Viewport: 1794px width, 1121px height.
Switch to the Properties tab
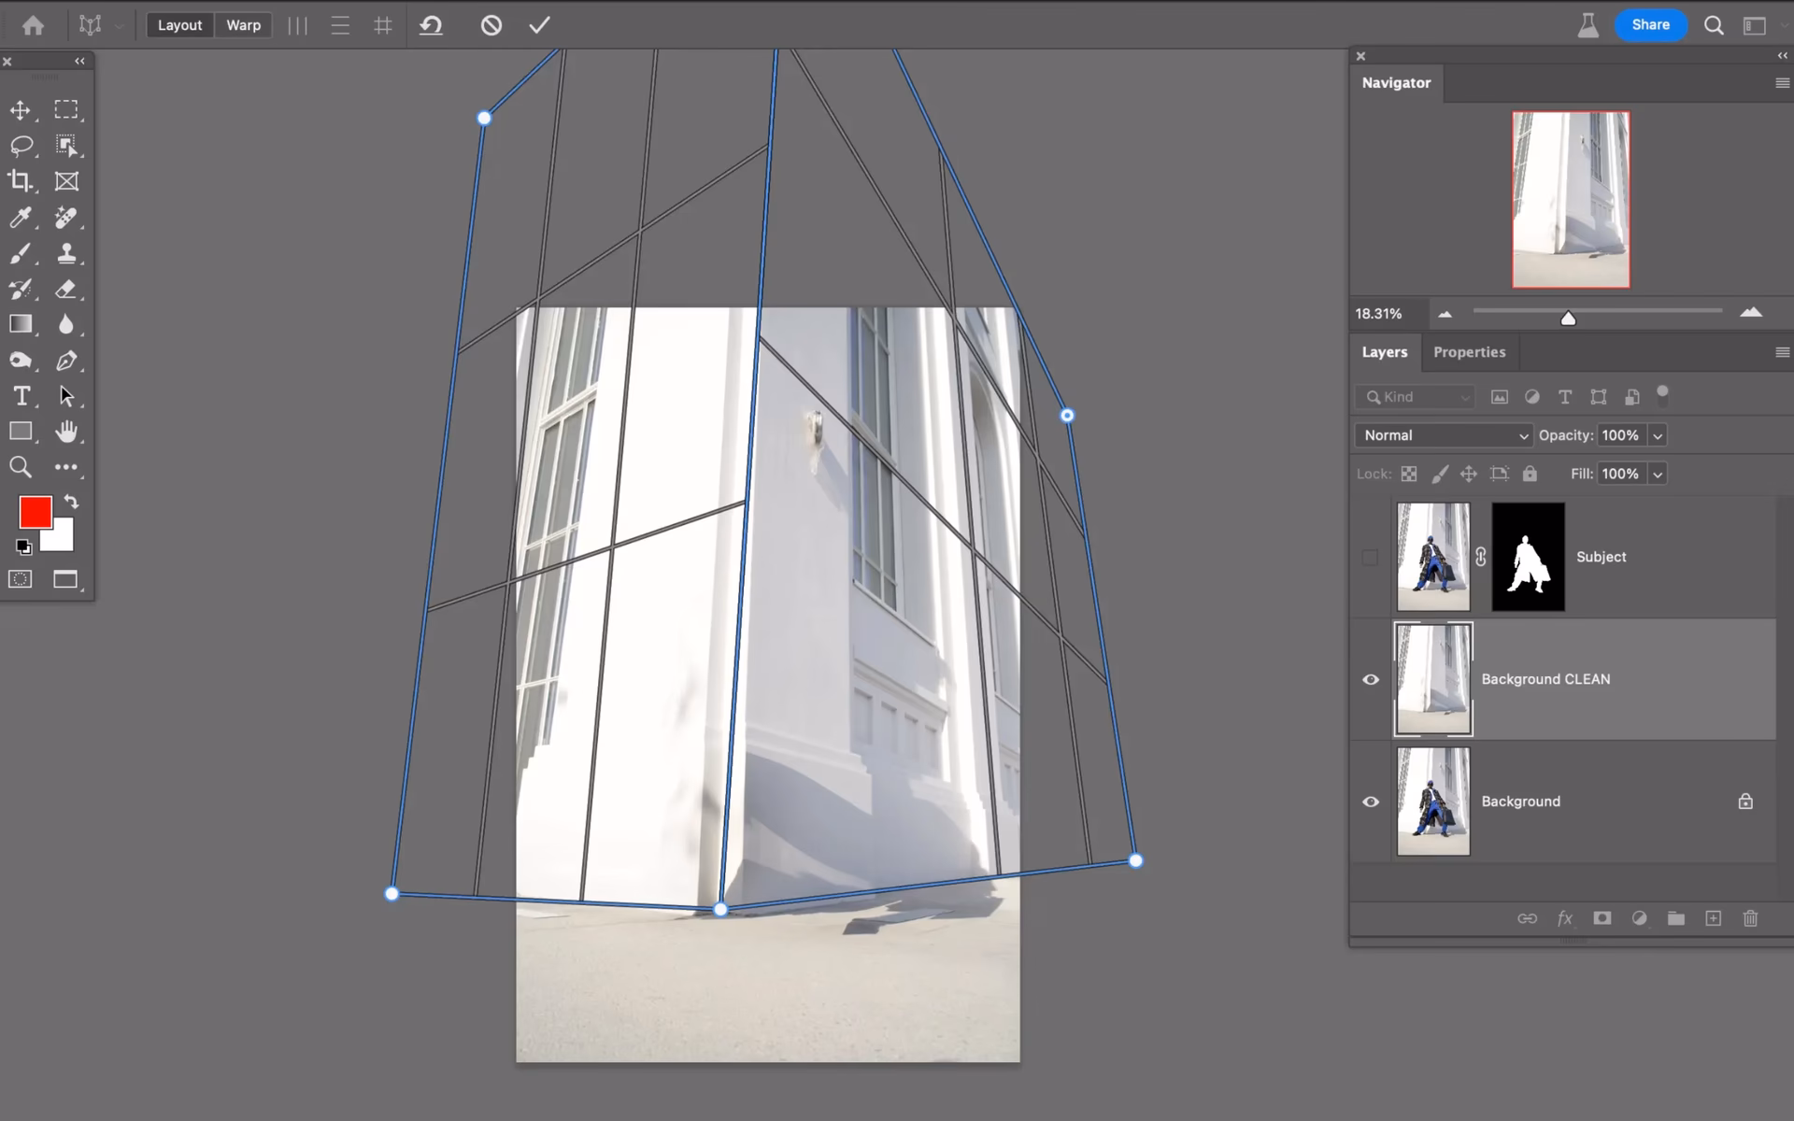pyautogui.click(x=1469, y=352)
